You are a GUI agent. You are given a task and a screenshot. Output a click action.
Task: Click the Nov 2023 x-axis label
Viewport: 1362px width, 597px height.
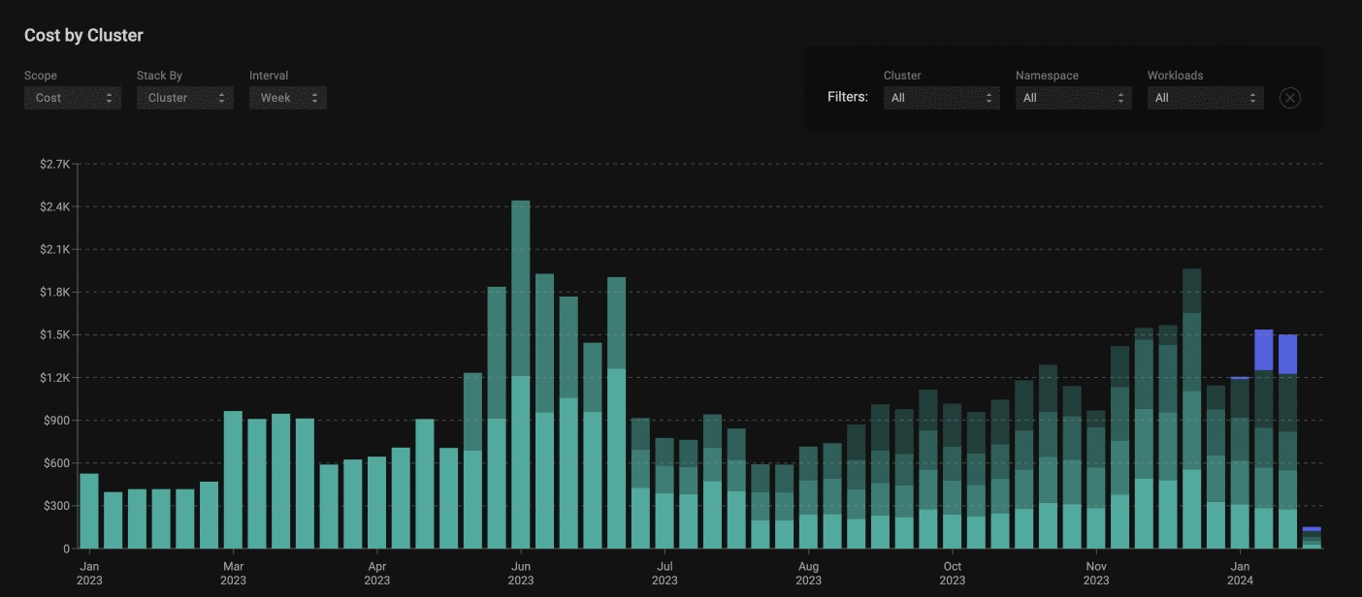pos(1096,573)
